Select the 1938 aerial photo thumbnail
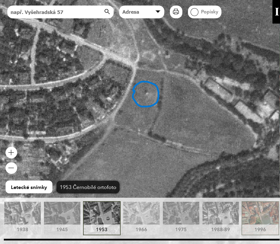This screenshot has height=244, width=280. [x=22, y=218]
